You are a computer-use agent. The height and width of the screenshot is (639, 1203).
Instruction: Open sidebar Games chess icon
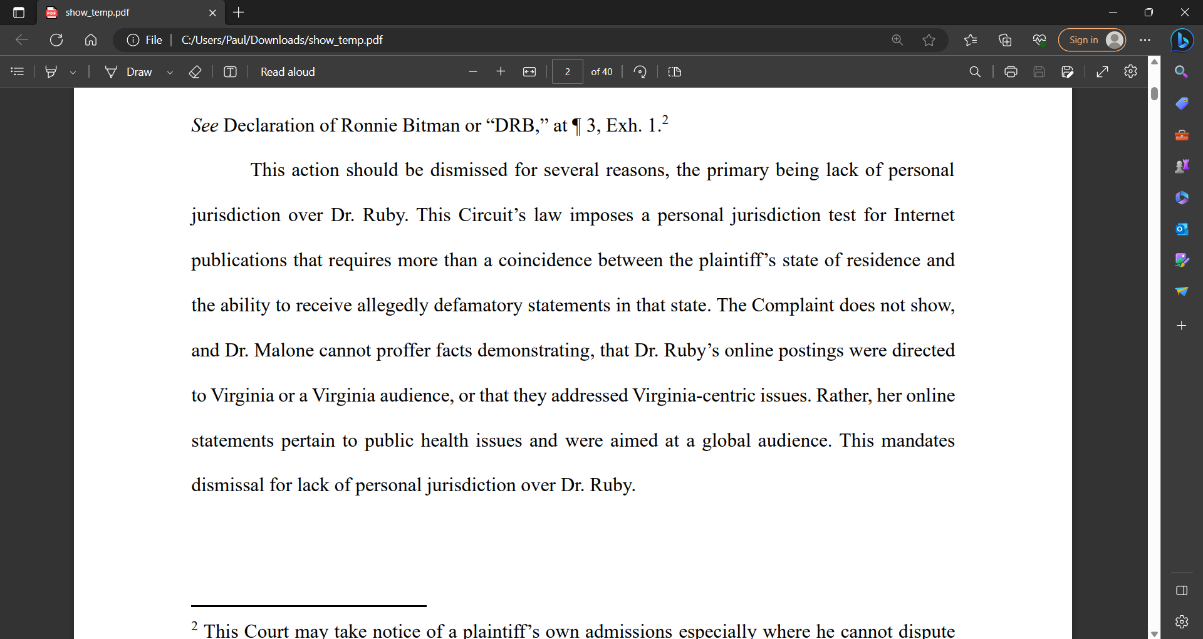click(1182, 166)
